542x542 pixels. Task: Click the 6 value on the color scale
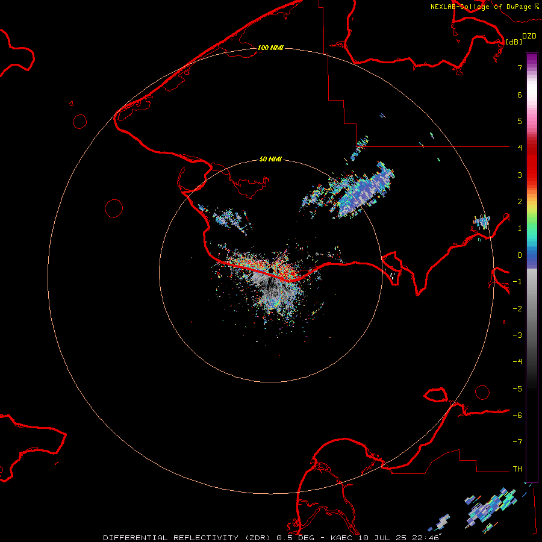point(520,95)
